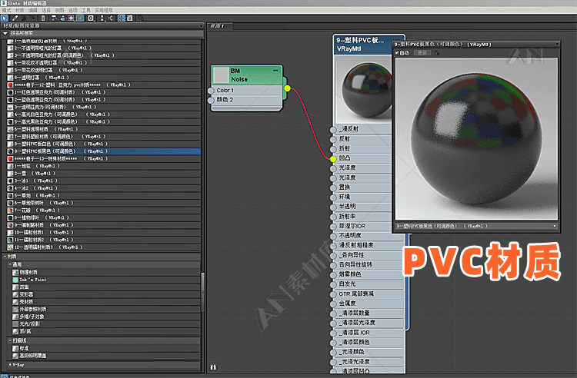
Task: Open material name dropdown in preview window
Action: click(x=555, y=226)
